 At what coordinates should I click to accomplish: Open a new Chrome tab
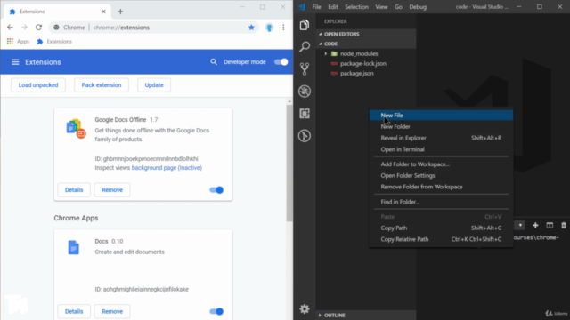[120, 12]
